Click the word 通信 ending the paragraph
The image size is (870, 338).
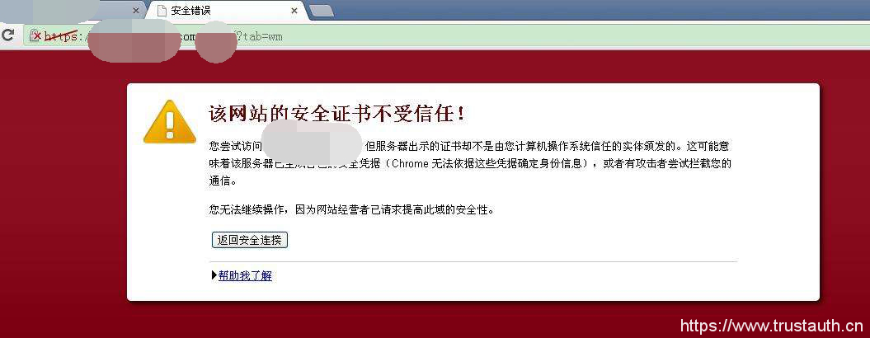click(x=219, y=181)
